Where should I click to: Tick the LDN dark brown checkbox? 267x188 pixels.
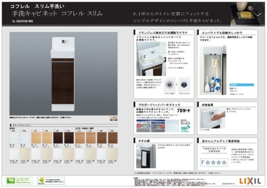(65, 131)
